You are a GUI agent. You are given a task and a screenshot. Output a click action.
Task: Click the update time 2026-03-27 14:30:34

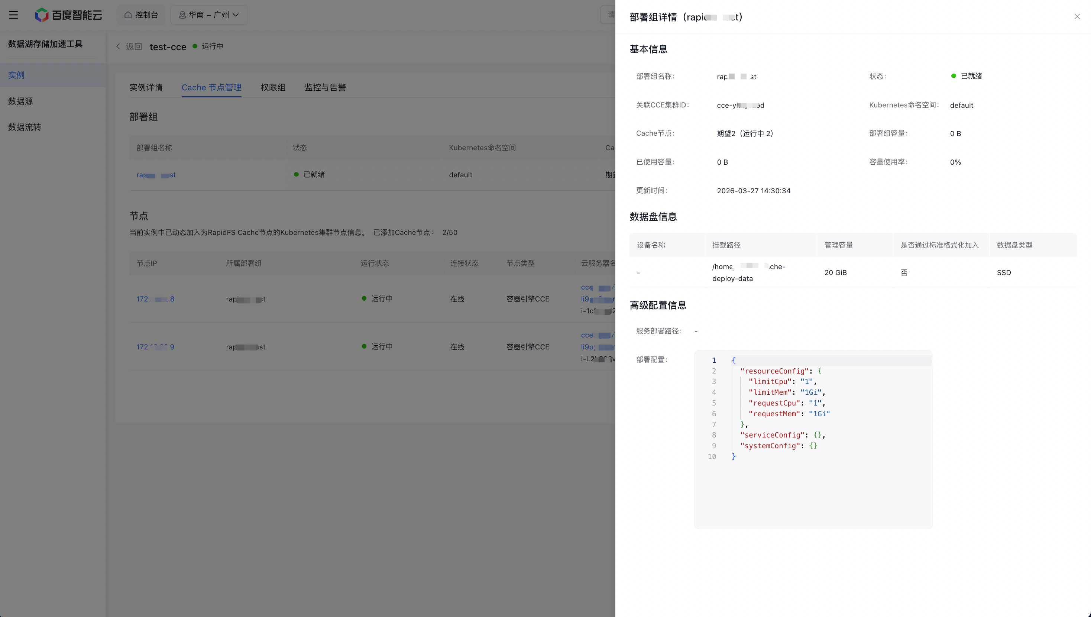click(x=754, y=191)
